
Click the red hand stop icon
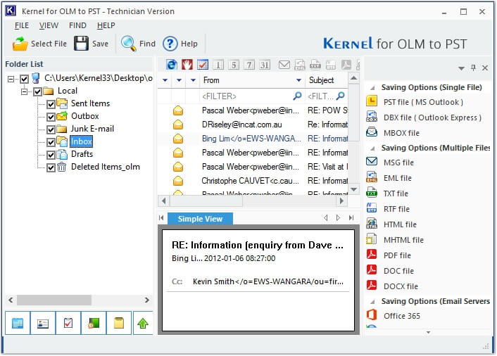pyautogui.click(x=187, y=65)
